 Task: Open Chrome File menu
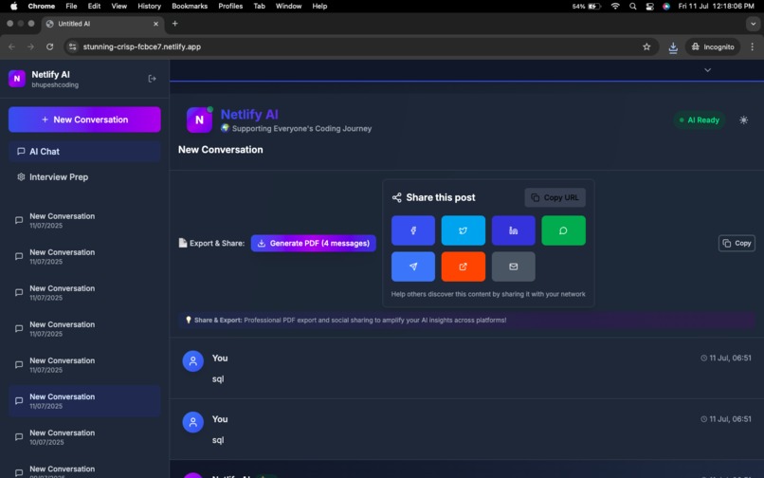pos(71,7)
